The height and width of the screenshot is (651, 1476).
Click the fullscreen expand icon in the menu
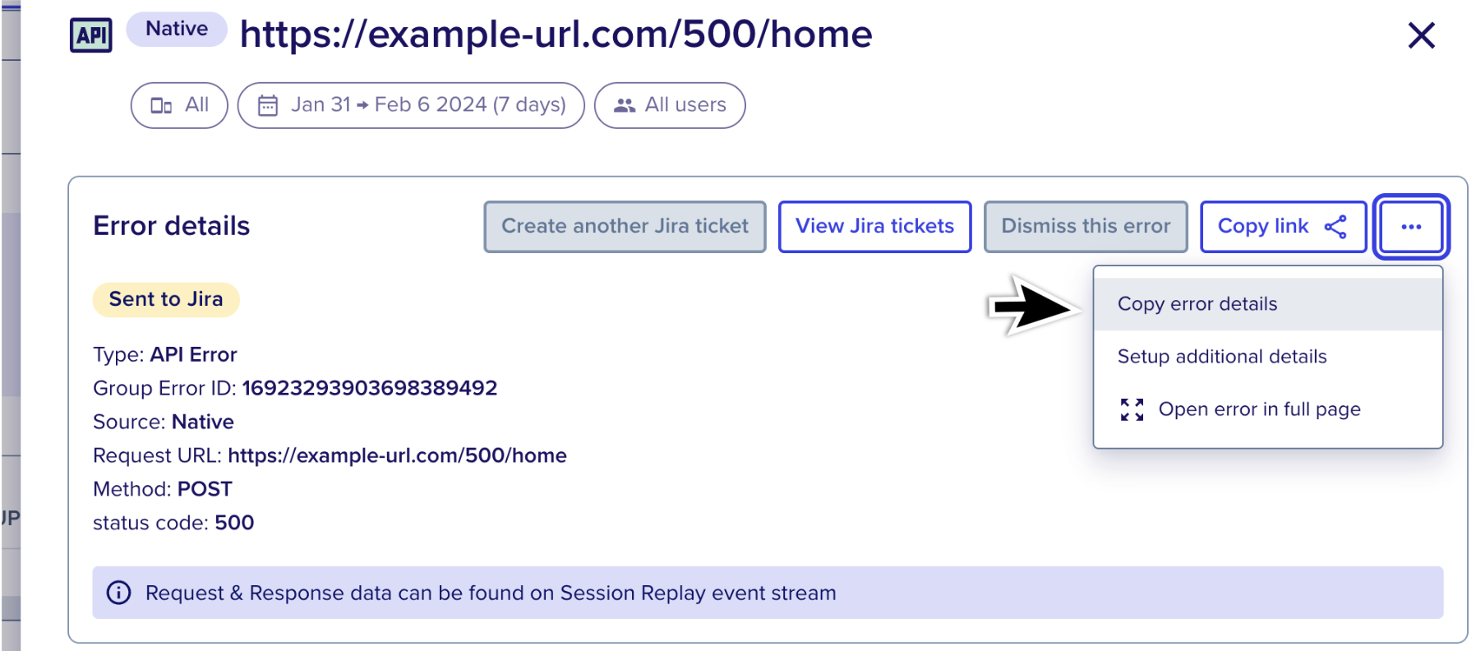1132,409
